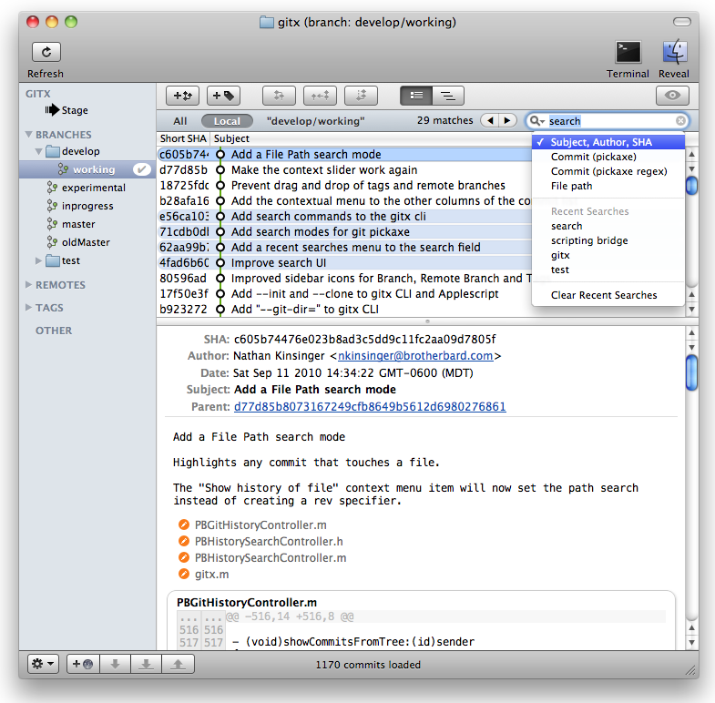Viewport: 715px width, 703px height.
Task: Go to previous search match
Action: pyautogui.click(x=490, y=120)
